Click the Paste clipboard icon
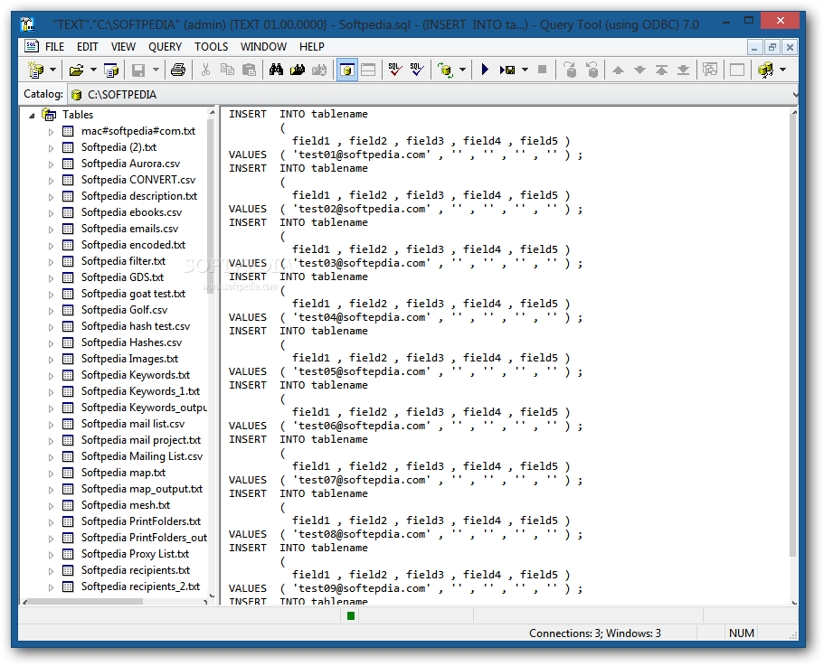 [249, 70]
